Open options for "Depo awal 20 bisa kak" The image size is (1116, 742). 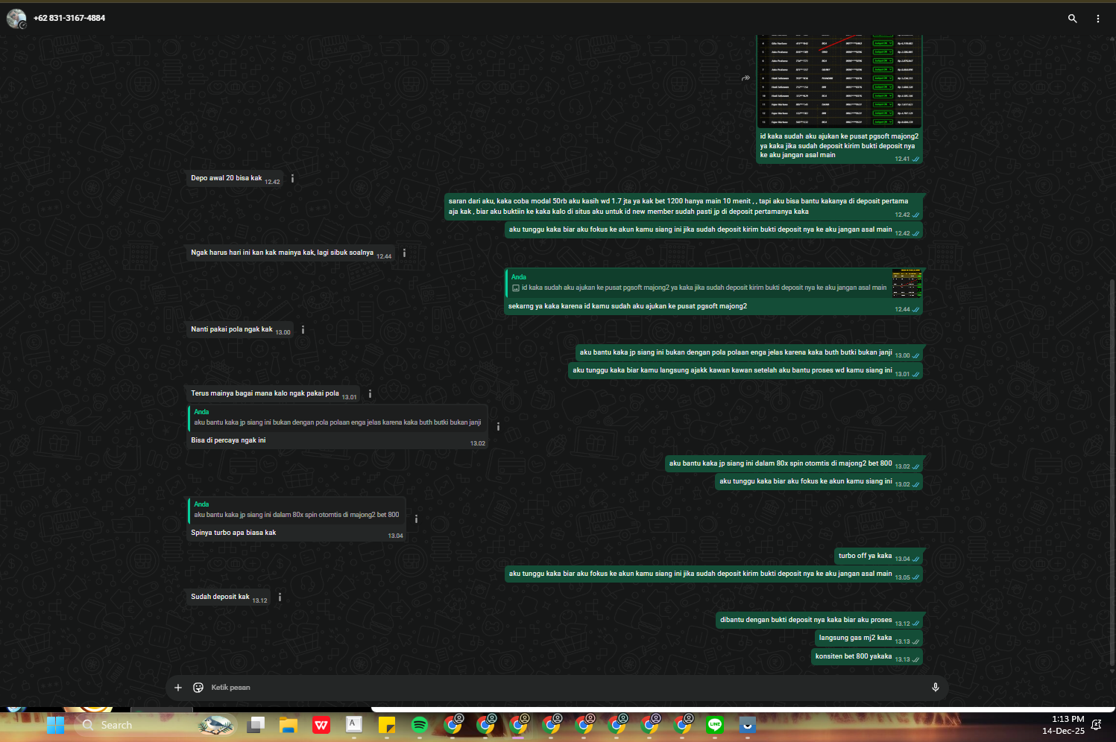pos(292,179)
